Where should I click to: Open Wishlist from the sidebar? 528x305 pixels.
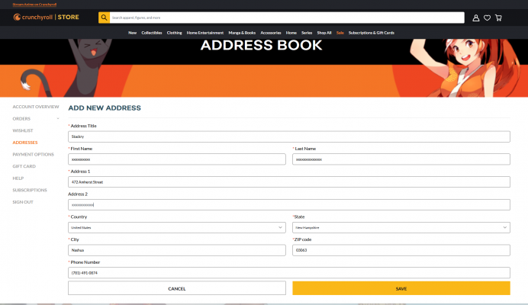pyautogui.click(x=23, y=130)
